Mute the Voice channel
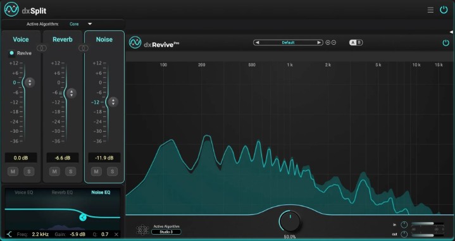This screenshot has width=455, height=241. point(13,171)
